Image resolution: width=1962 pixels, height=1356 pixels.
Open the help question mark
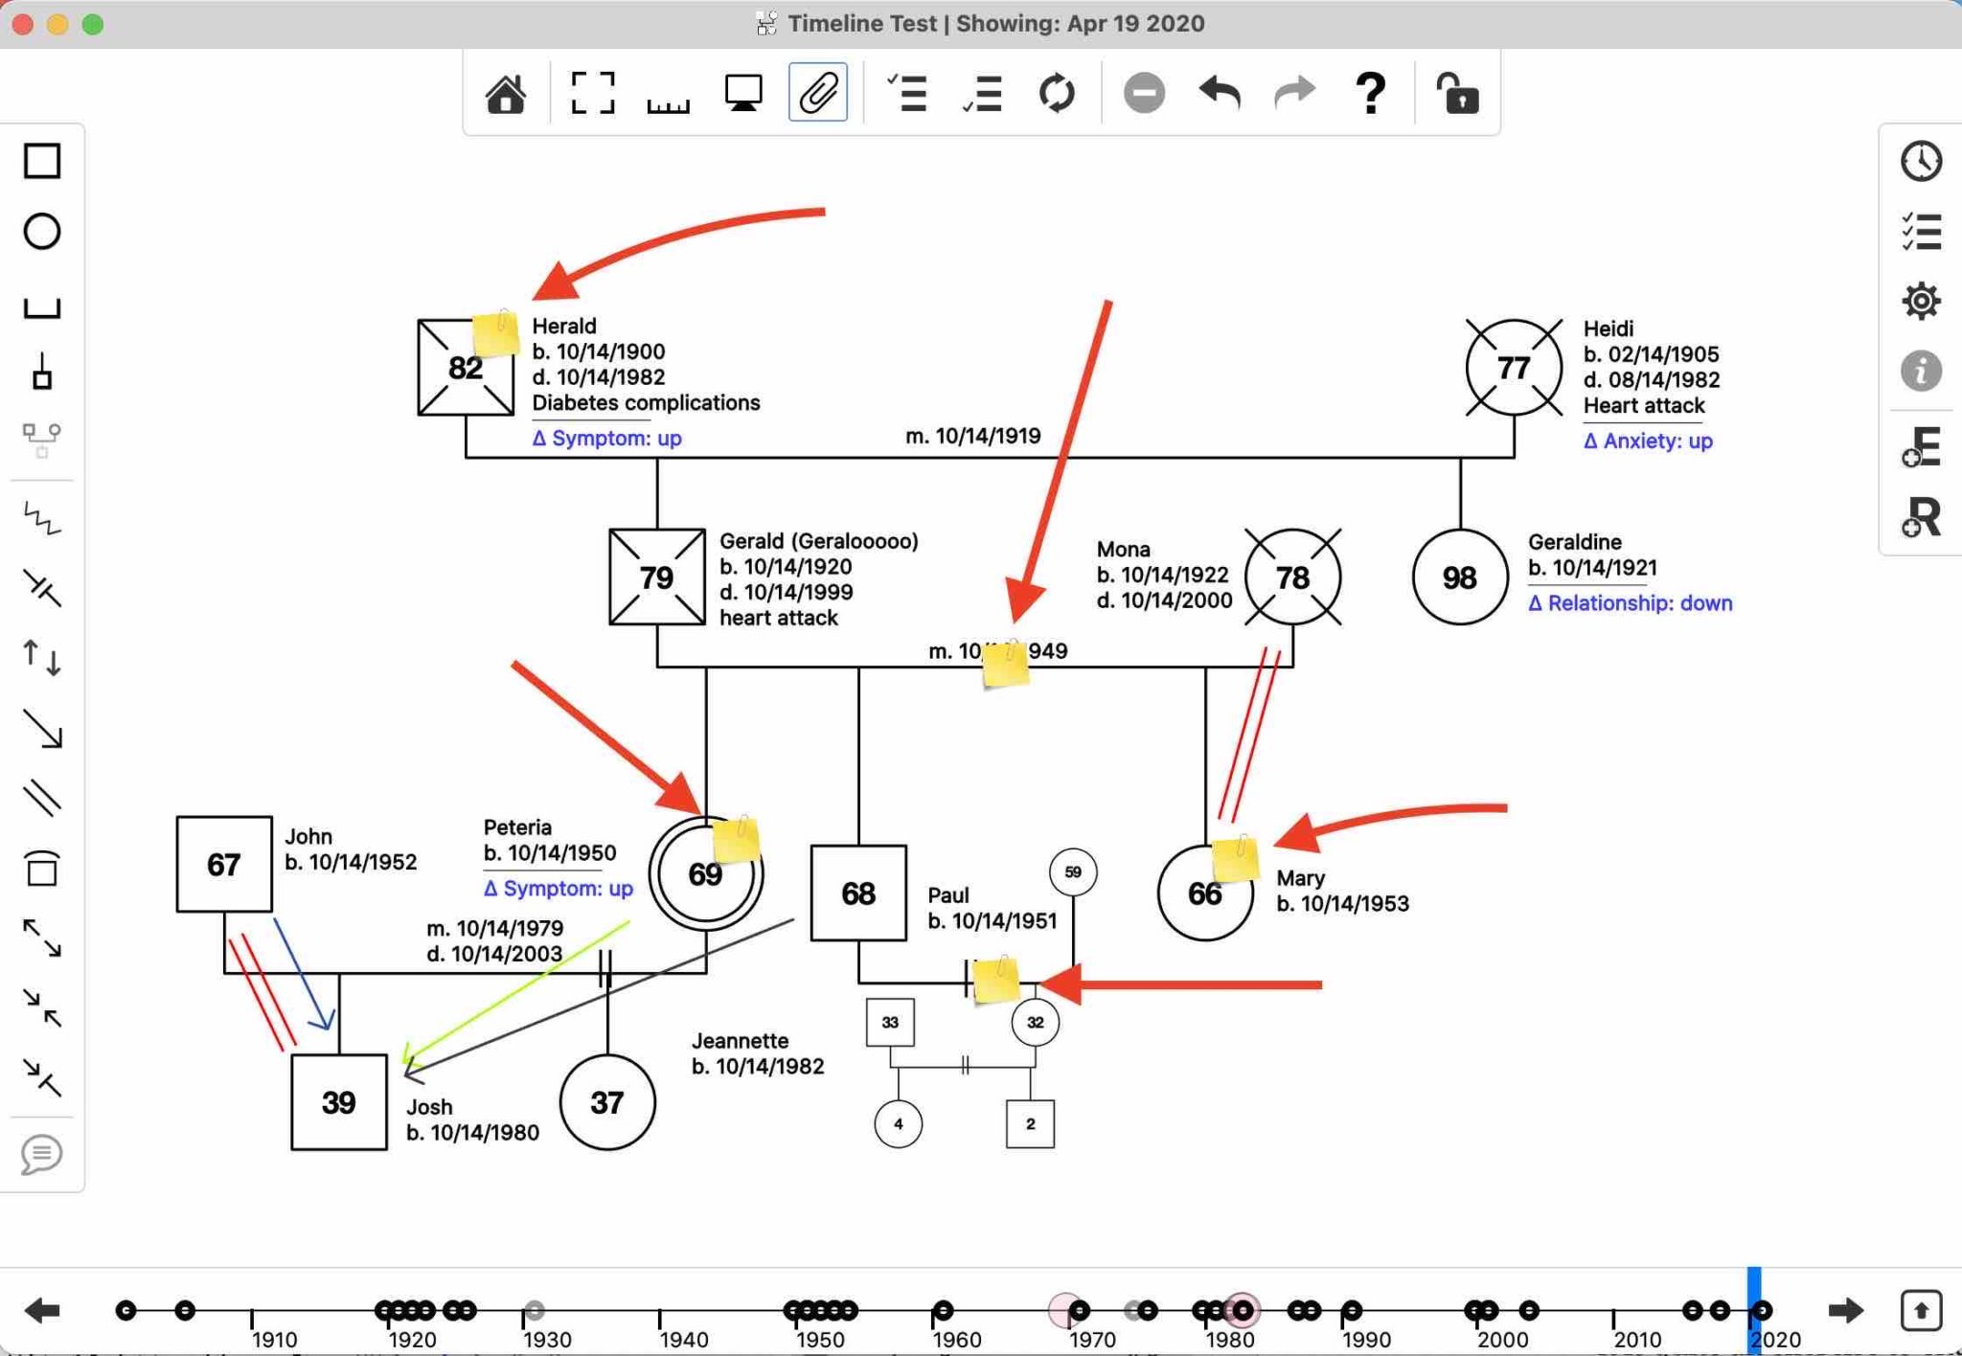tap(1369, 93)
